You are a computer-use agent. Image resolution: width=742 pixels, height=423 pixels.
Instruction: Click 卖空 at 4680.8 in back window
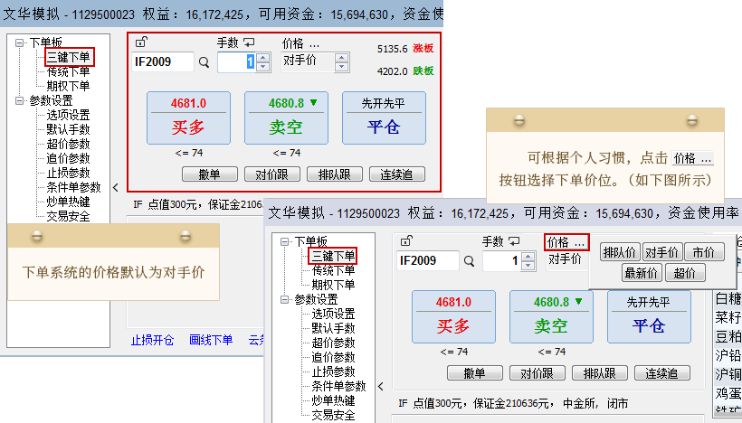286,118
